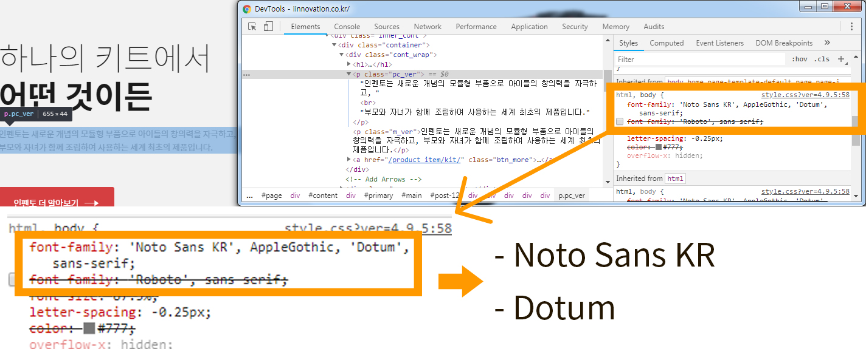Select the #content breadcrumb
The width and height of the screenshot is (866, 357).
(x=323, y=195)
